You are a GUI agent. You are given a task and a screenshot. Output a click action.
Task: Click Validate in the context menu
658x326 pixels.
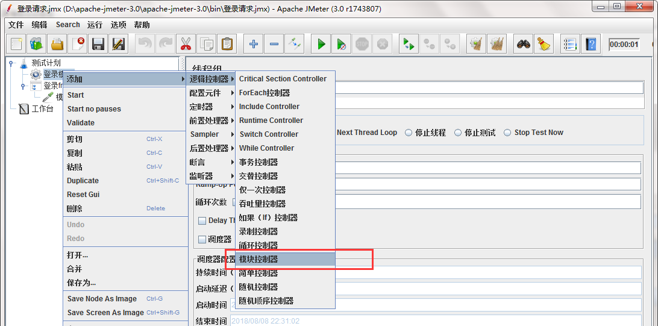[125, 123]
